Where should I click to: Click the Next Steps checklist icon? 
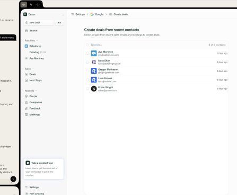click(27, 80)
